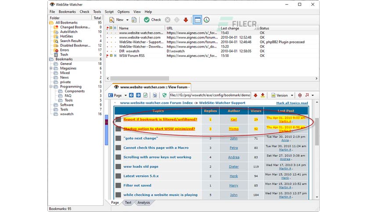Click the add multiple bookmarks page icon
Image resolution: width=367 pixels, height=212 pixels.
click(134, 20)
